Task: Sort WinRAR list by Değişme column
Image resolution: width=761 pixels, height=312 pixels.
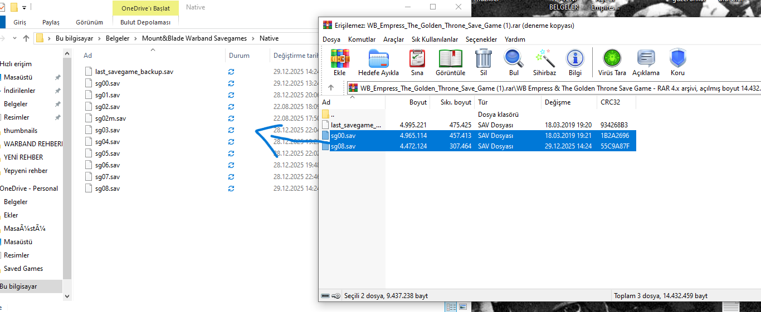Action: point(569,102)
